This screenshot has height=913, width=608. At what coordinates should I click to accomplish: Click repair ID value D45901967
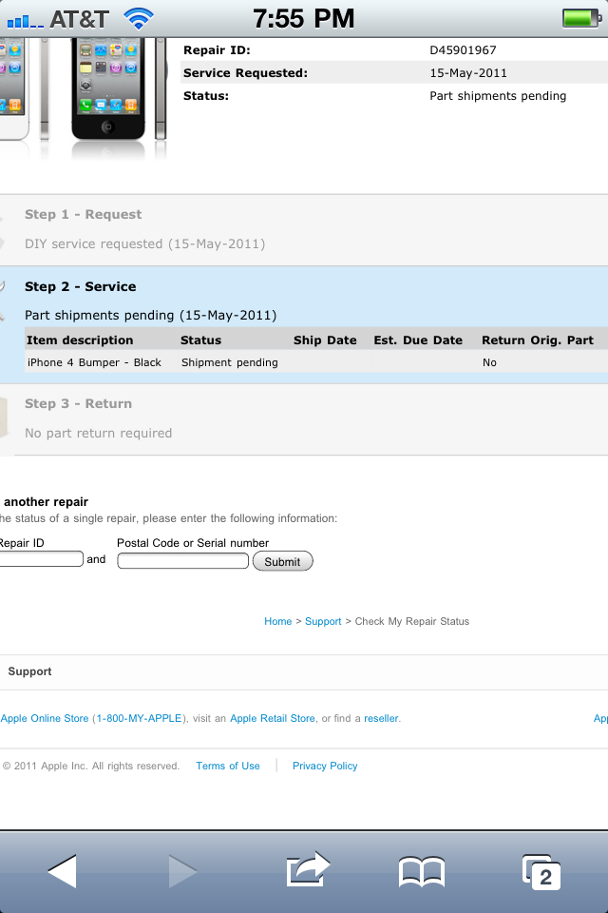coord(464,50)
